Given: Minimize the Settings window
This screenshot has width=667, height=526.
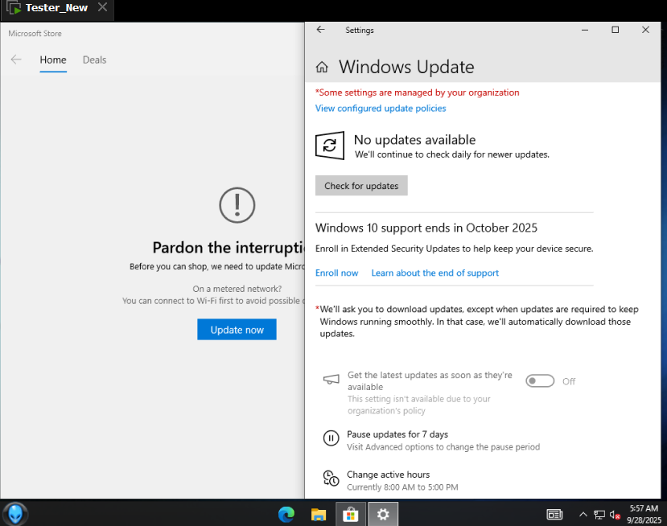Looking at the screenshot, I should tap(585, 30).
